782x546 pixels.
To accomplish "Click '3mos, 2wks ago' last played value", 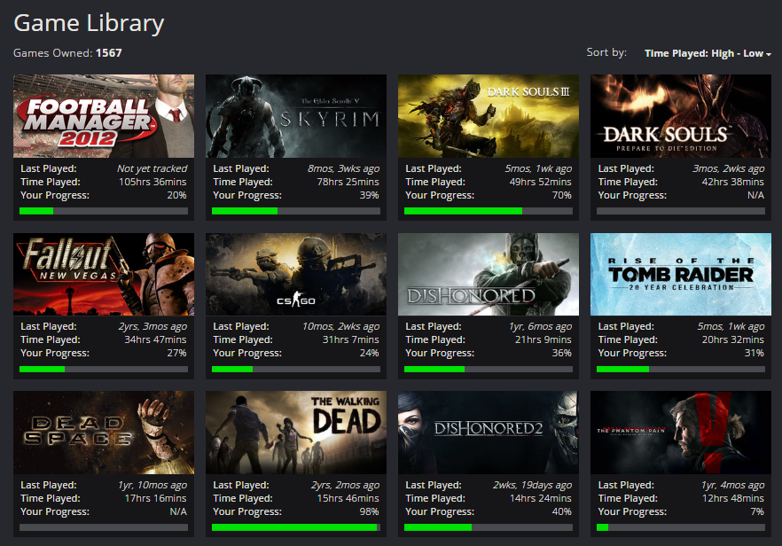I will coord(729,168).
